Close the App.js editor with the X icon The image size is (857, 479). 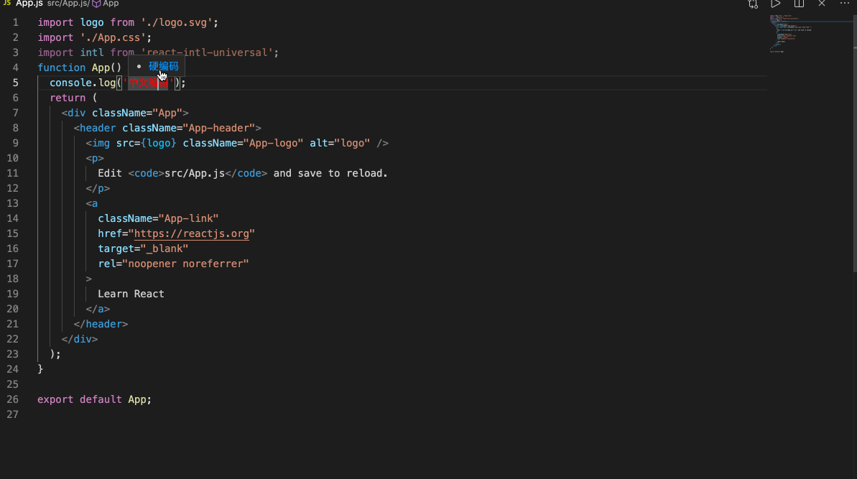click(x=822, y=4)
